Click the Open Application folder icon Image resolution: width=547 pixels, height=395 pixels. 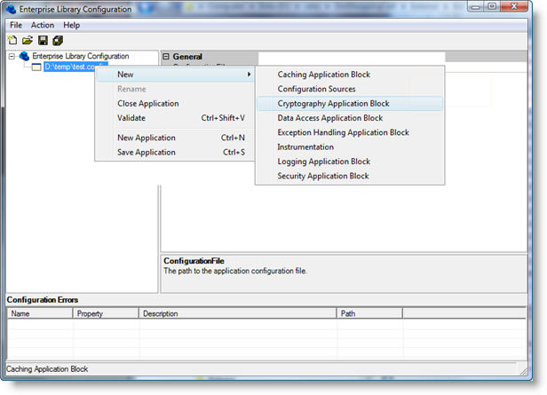coord(28,41)
